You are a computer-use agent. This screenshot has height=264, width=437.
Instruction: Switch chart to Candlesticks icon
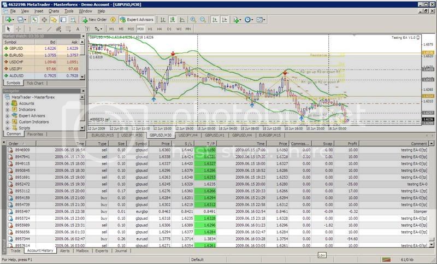(173, 20)
